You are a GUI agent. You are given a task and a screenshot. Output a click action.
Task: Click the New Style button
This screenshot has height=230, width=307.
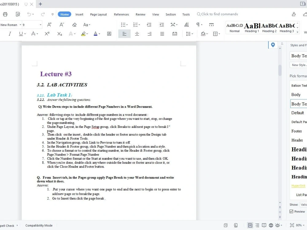coord(298,65)
